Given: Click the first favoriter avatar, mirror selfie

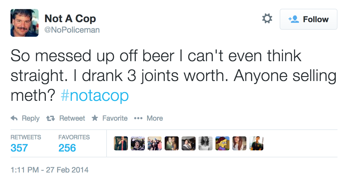Looking at the screenshot, I should tap(121, 143).
